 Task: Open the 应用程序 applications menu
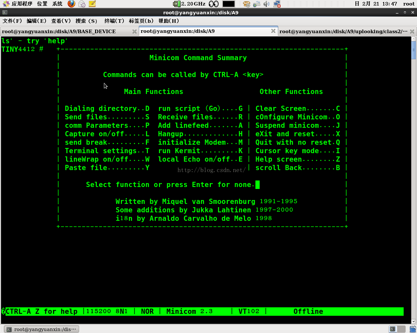click(x=18, y=4)
